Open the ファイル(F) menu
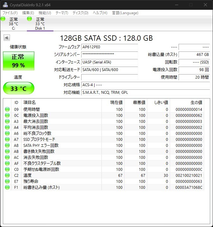The image size is (213, 227). [10, 13]
